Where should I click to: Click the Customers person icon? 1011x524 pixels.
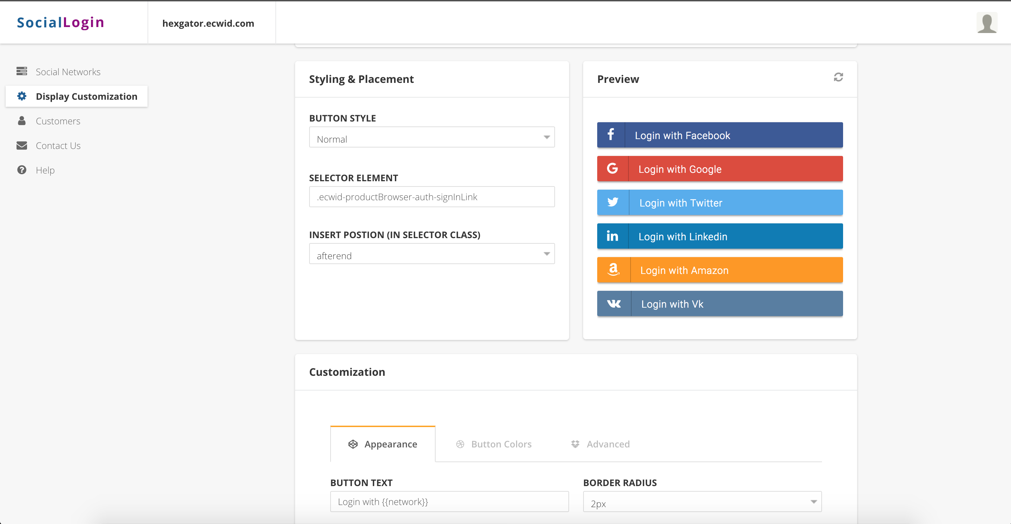[x=21, y=120]
